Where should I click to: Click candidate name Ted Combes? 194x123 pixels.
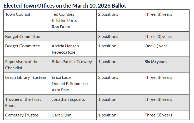63,14
